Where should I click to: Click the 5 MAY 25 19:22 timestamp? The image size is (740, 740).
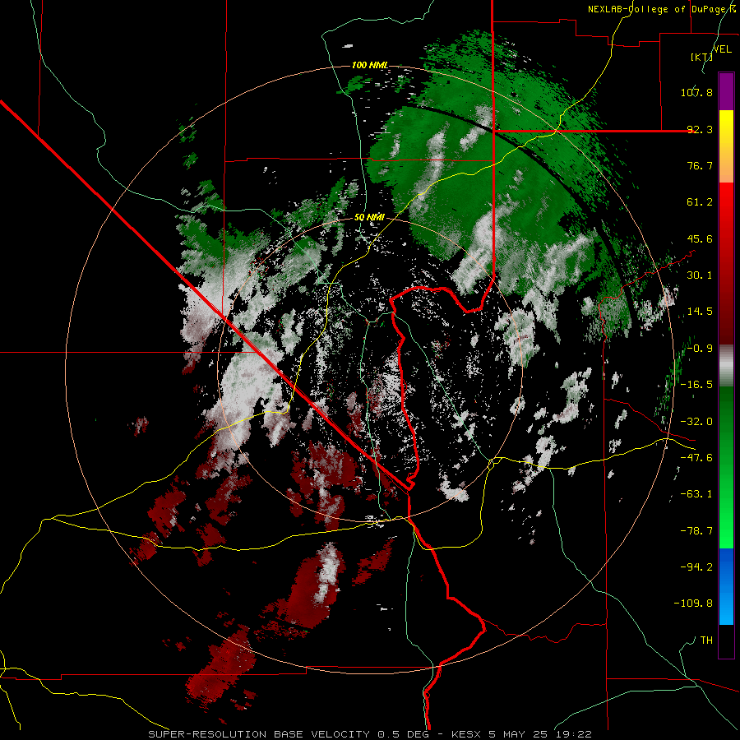point(540,734)
